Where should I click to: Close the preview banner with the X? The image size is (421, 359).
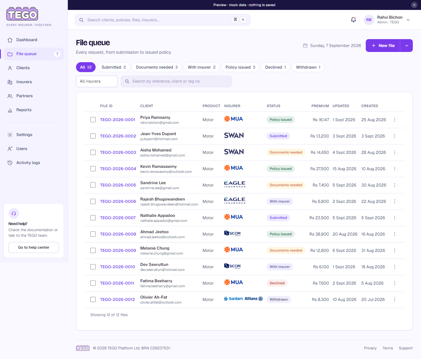point(414,5)
